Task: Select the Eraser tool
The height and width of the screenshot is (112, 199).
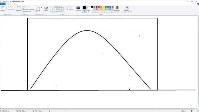Action: 37,11
